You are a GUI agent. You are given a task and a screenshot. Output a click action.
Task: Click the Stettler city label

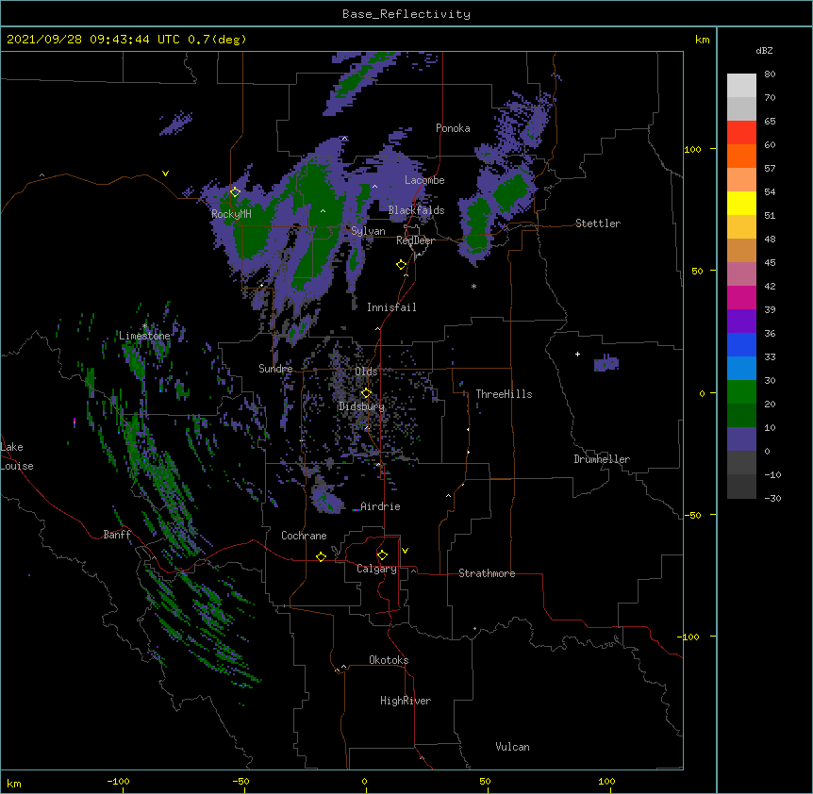(x=598, y=223)
